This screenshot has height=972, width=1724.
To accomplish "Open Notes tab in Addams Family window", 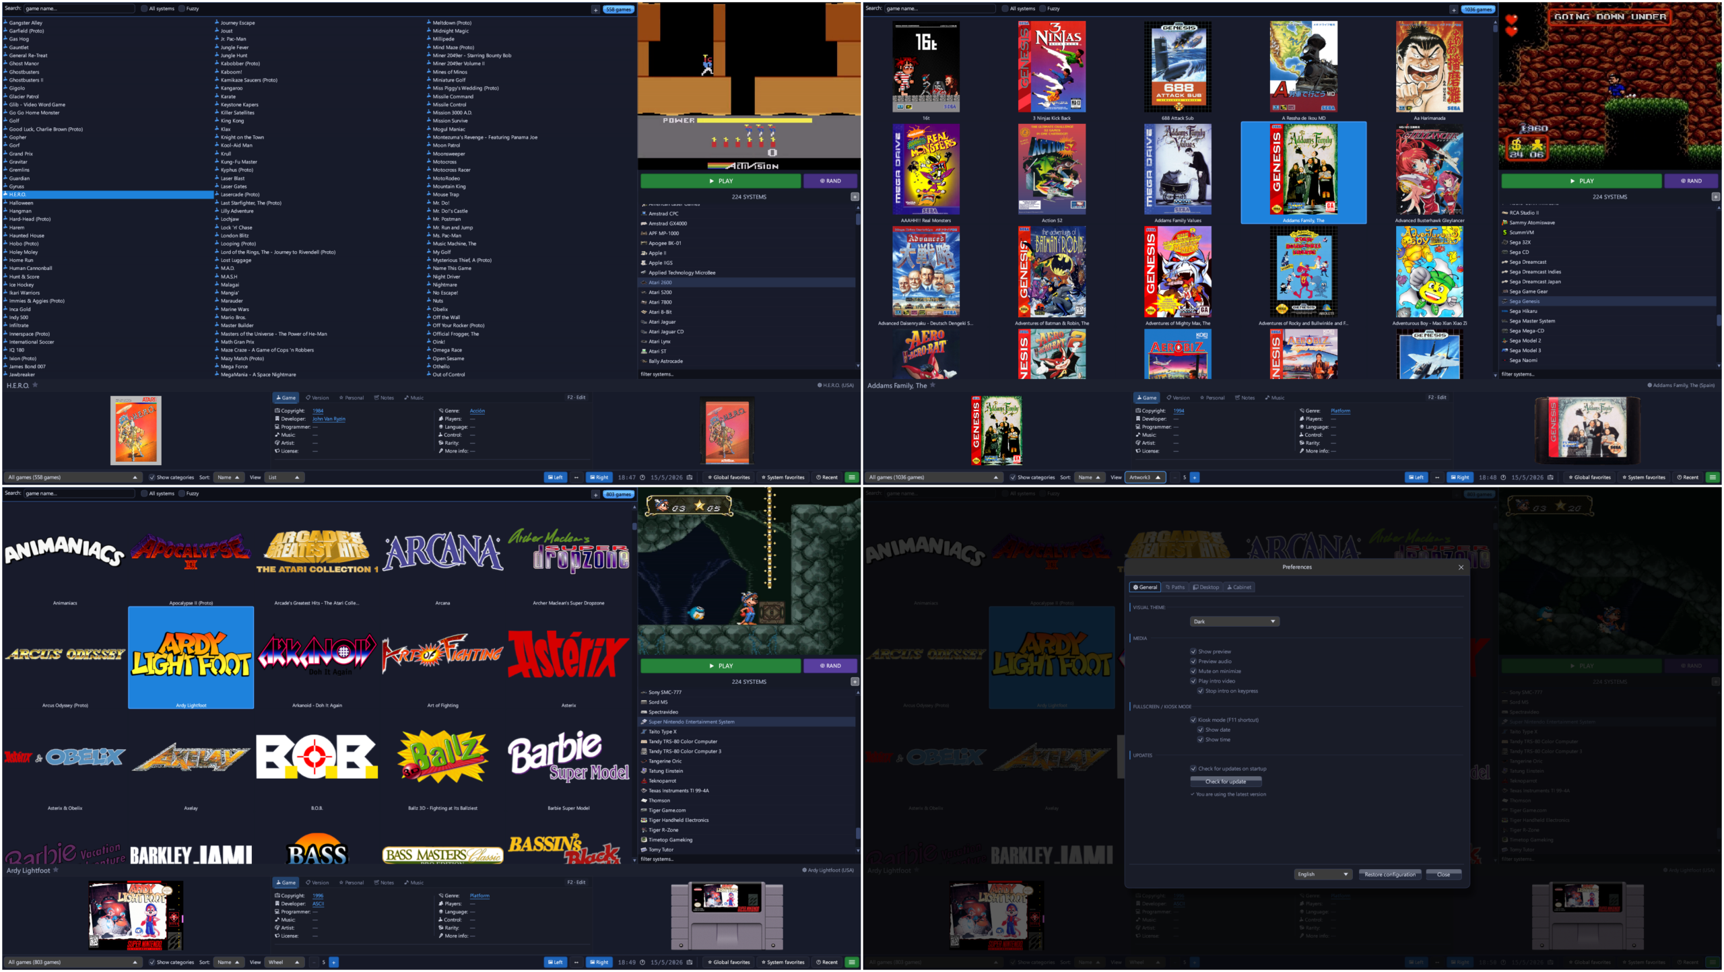I will [1245, 398].
